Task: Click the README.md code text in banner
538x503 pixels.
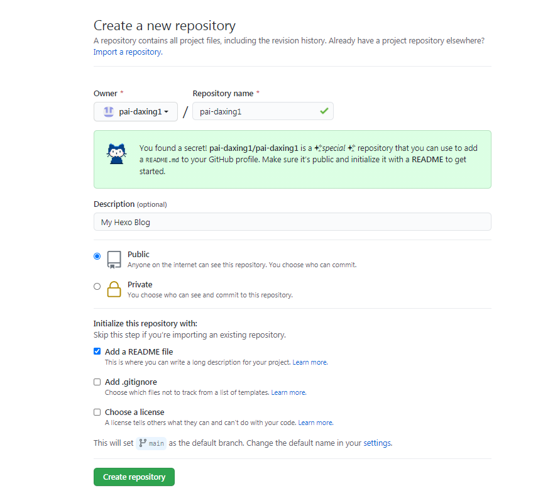Action: [x=162, y=160]
